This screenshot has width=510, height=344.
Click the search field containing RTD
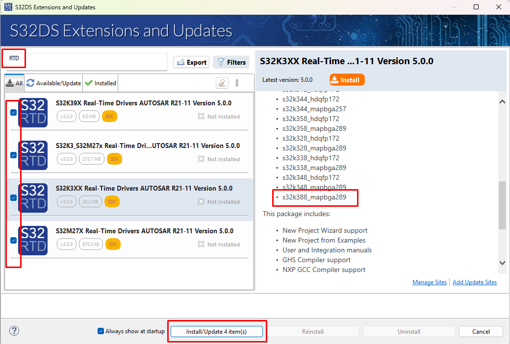86,62
